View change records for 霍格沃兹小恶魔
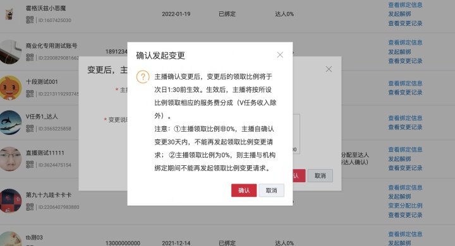 (x=405, y=23)
